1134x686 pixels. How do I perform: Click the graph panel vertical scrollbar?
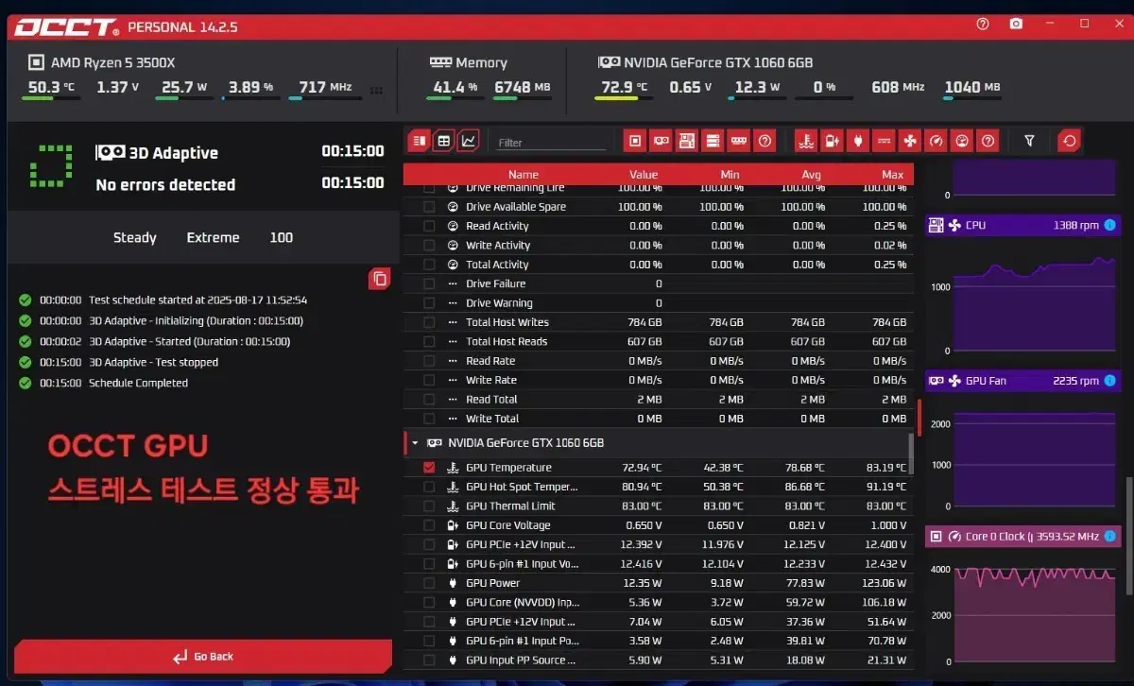tap(1127, 536)
